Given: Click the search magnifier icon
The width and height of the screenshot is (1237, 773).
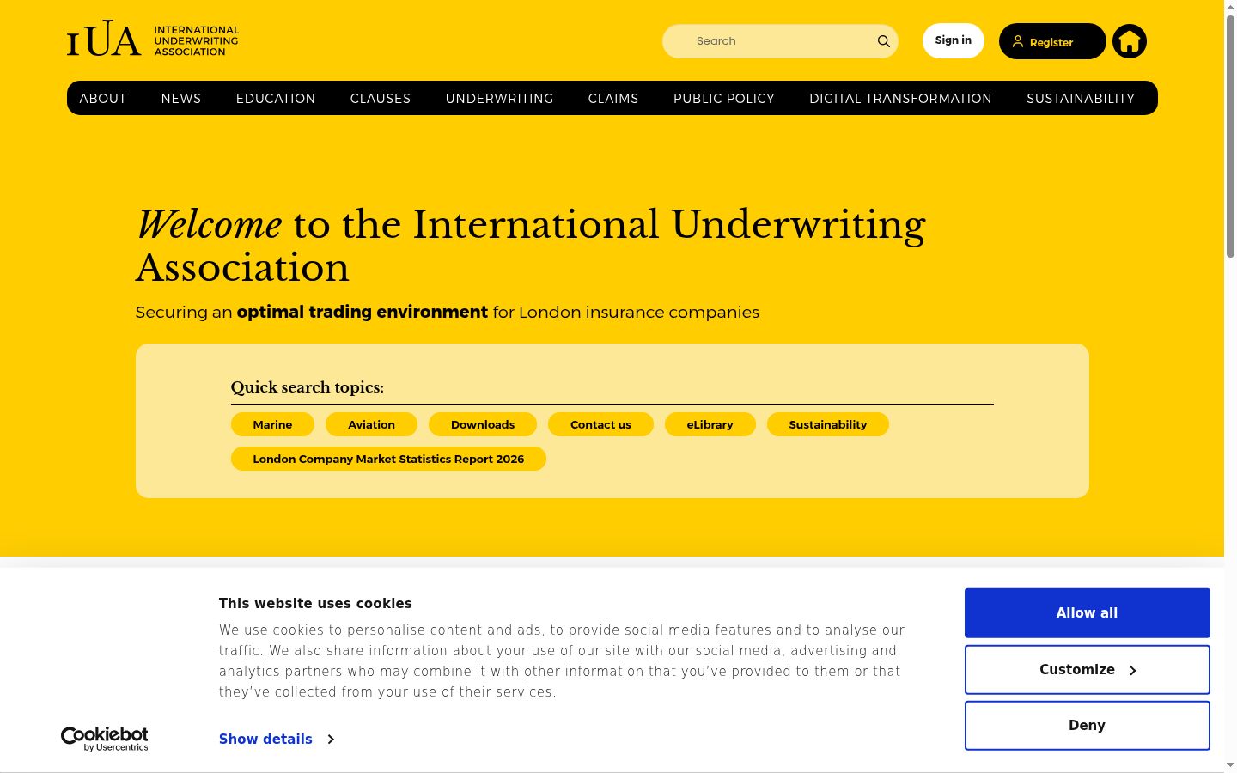Looking at the screenshot, I should point(883,41).
